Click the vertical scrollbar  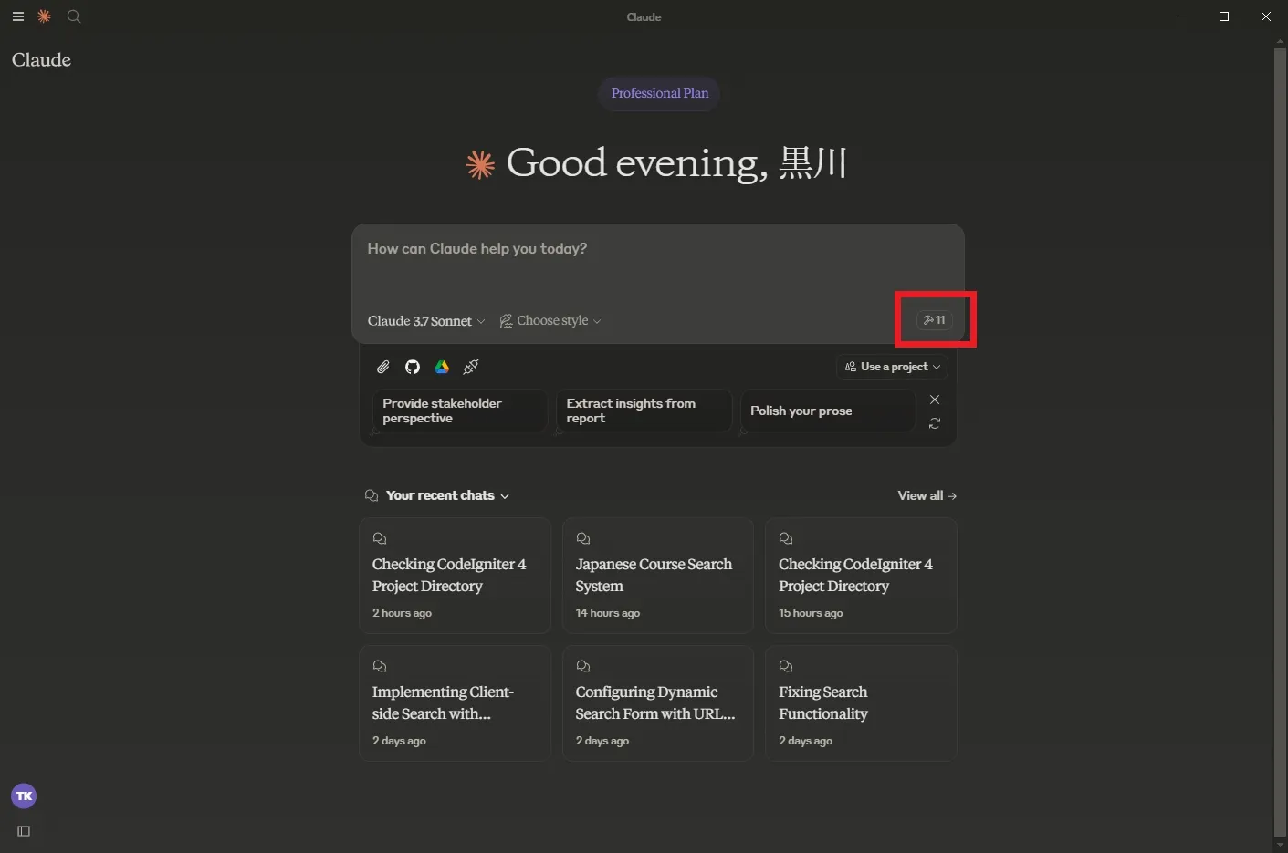pyautogui.click(x=1280, y=442)
